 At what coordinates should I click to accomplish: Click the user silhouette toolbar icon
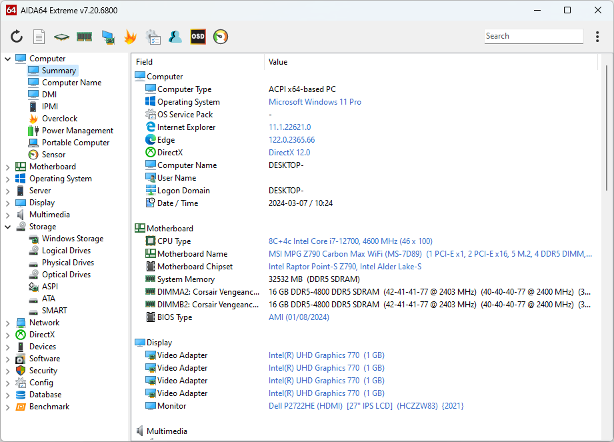pyautogui.click(x=175, y=37)
